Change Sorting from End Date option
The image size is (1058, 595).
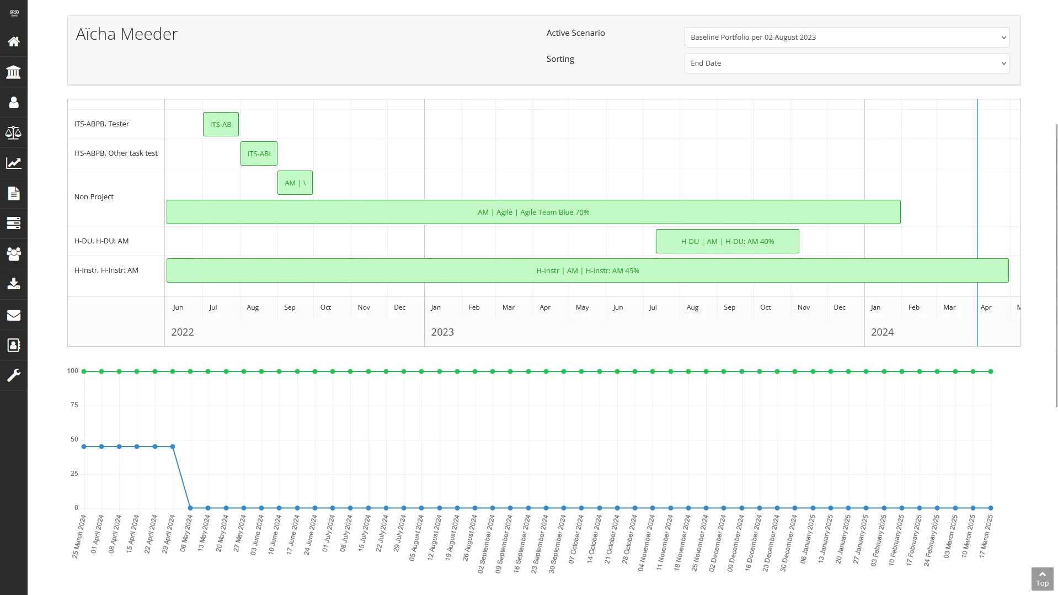(846, 63)
